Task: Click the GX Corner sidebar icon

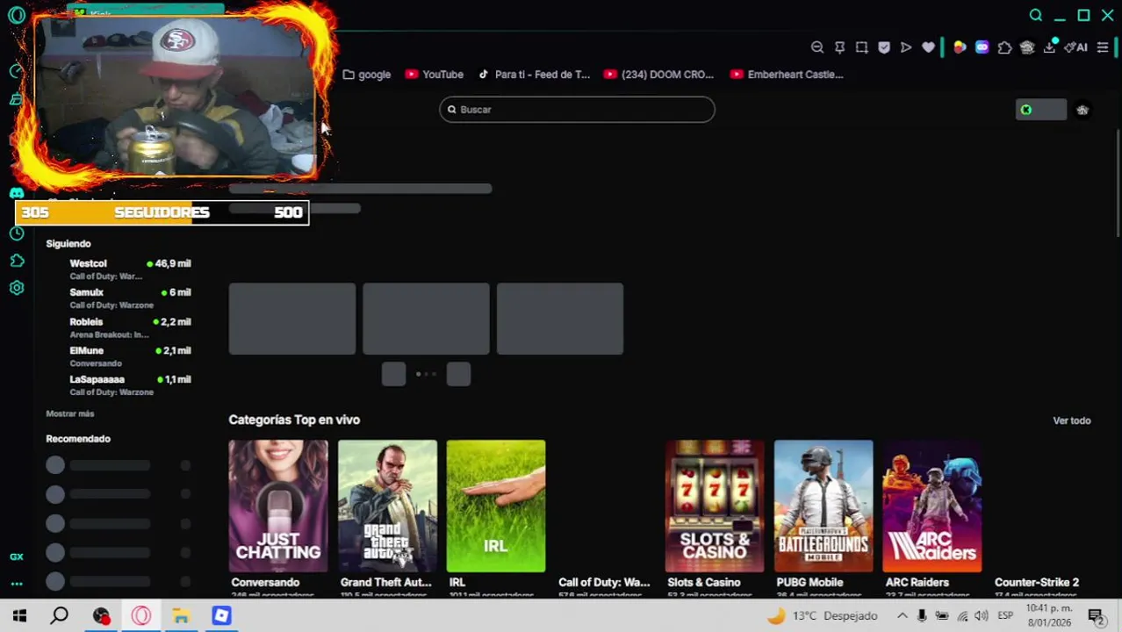Action: click(16, 557)
